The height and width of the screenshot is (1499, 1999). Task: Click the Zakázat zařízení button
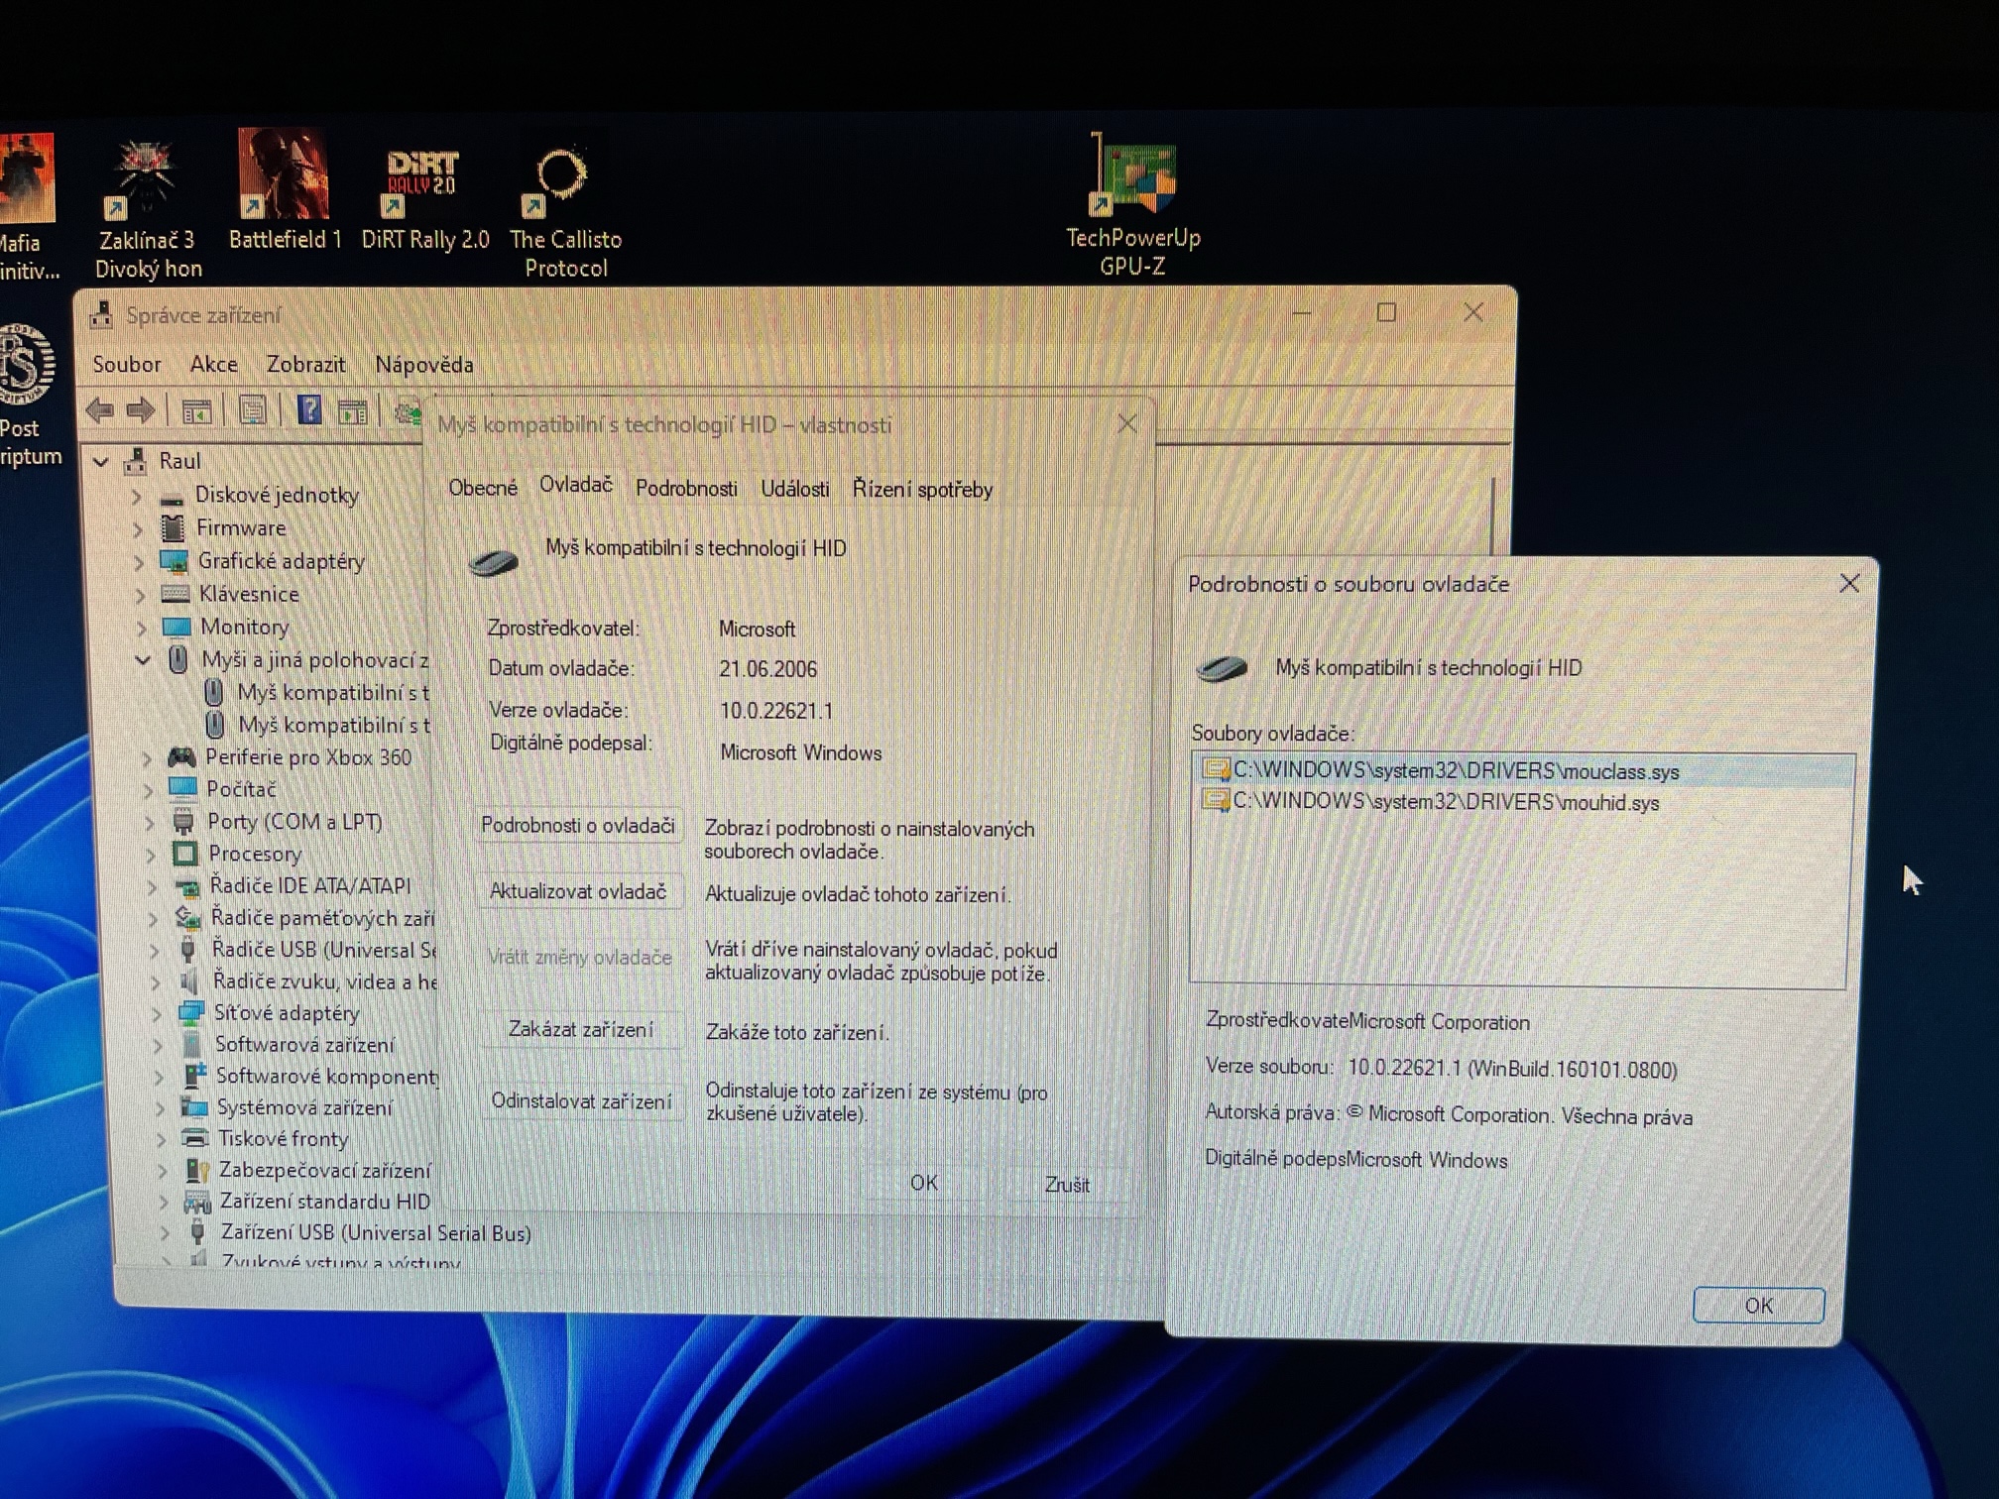coord(581,1029)
